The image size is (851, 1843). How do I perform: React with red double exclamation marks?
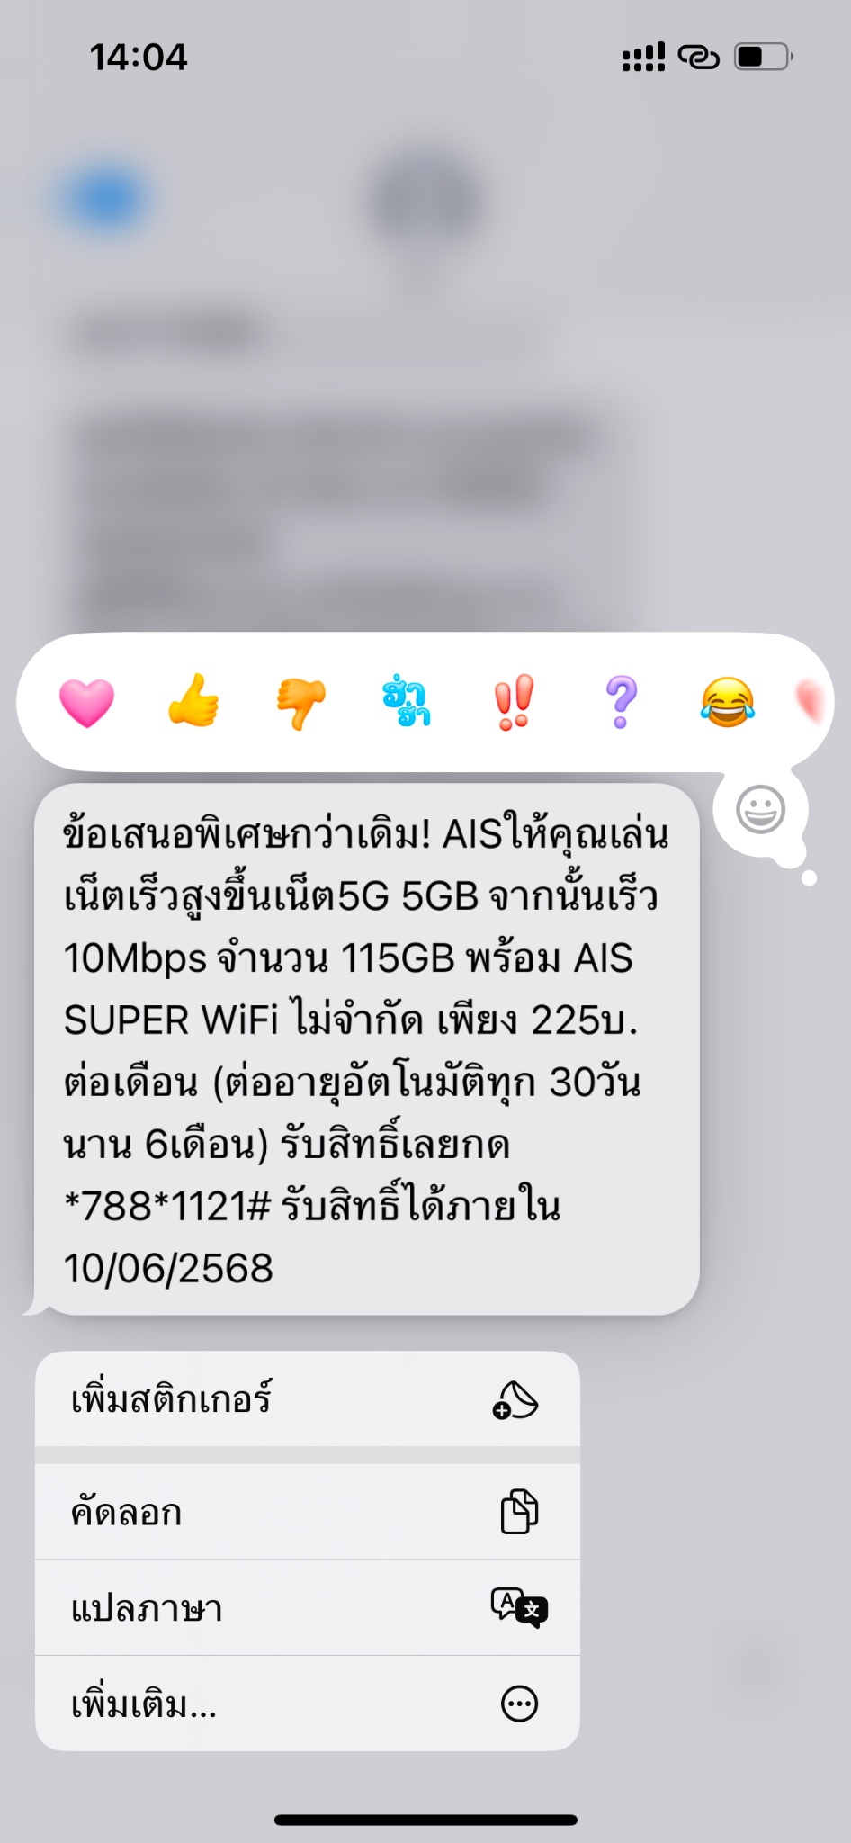click(514, 702)
